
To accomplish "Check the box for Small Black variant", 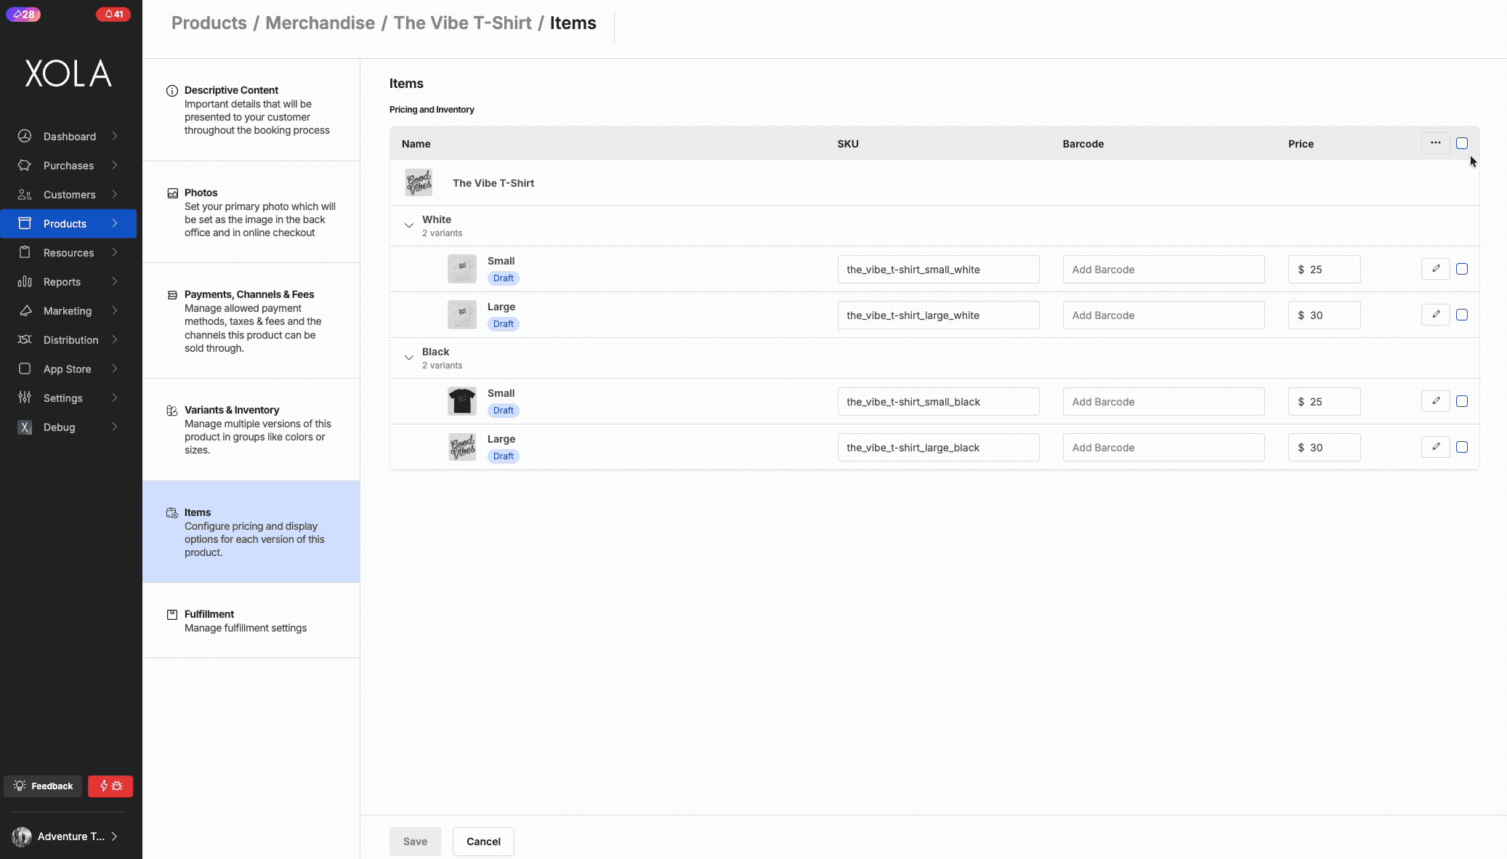I will [x=1462, y=401].
